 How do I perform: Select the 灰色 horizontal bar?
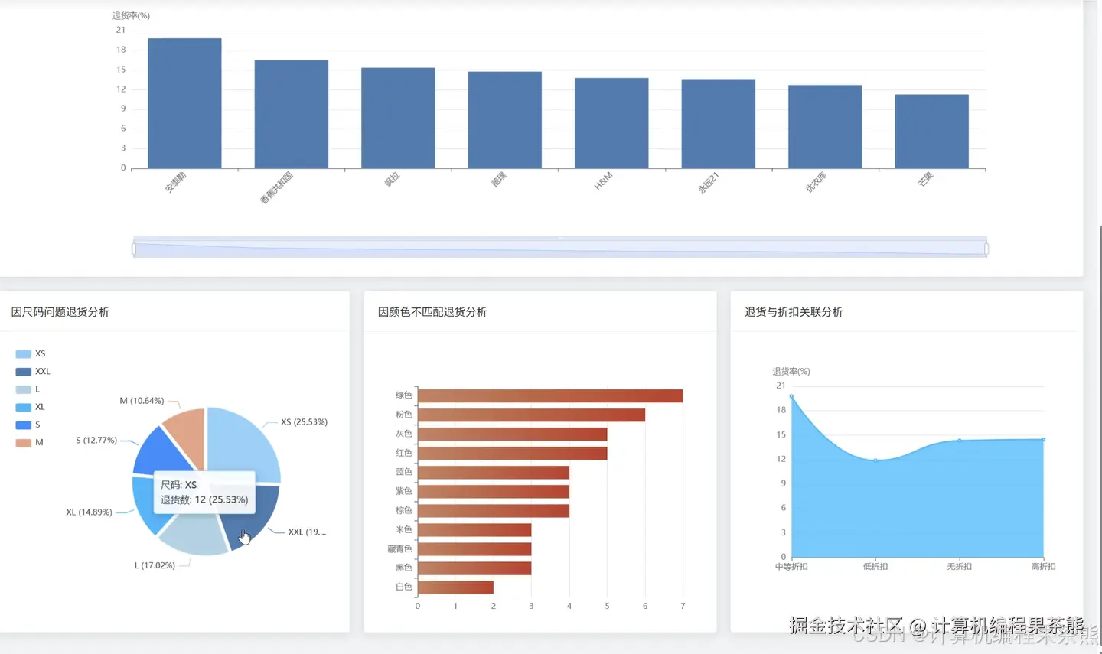(x=512, y=434)
